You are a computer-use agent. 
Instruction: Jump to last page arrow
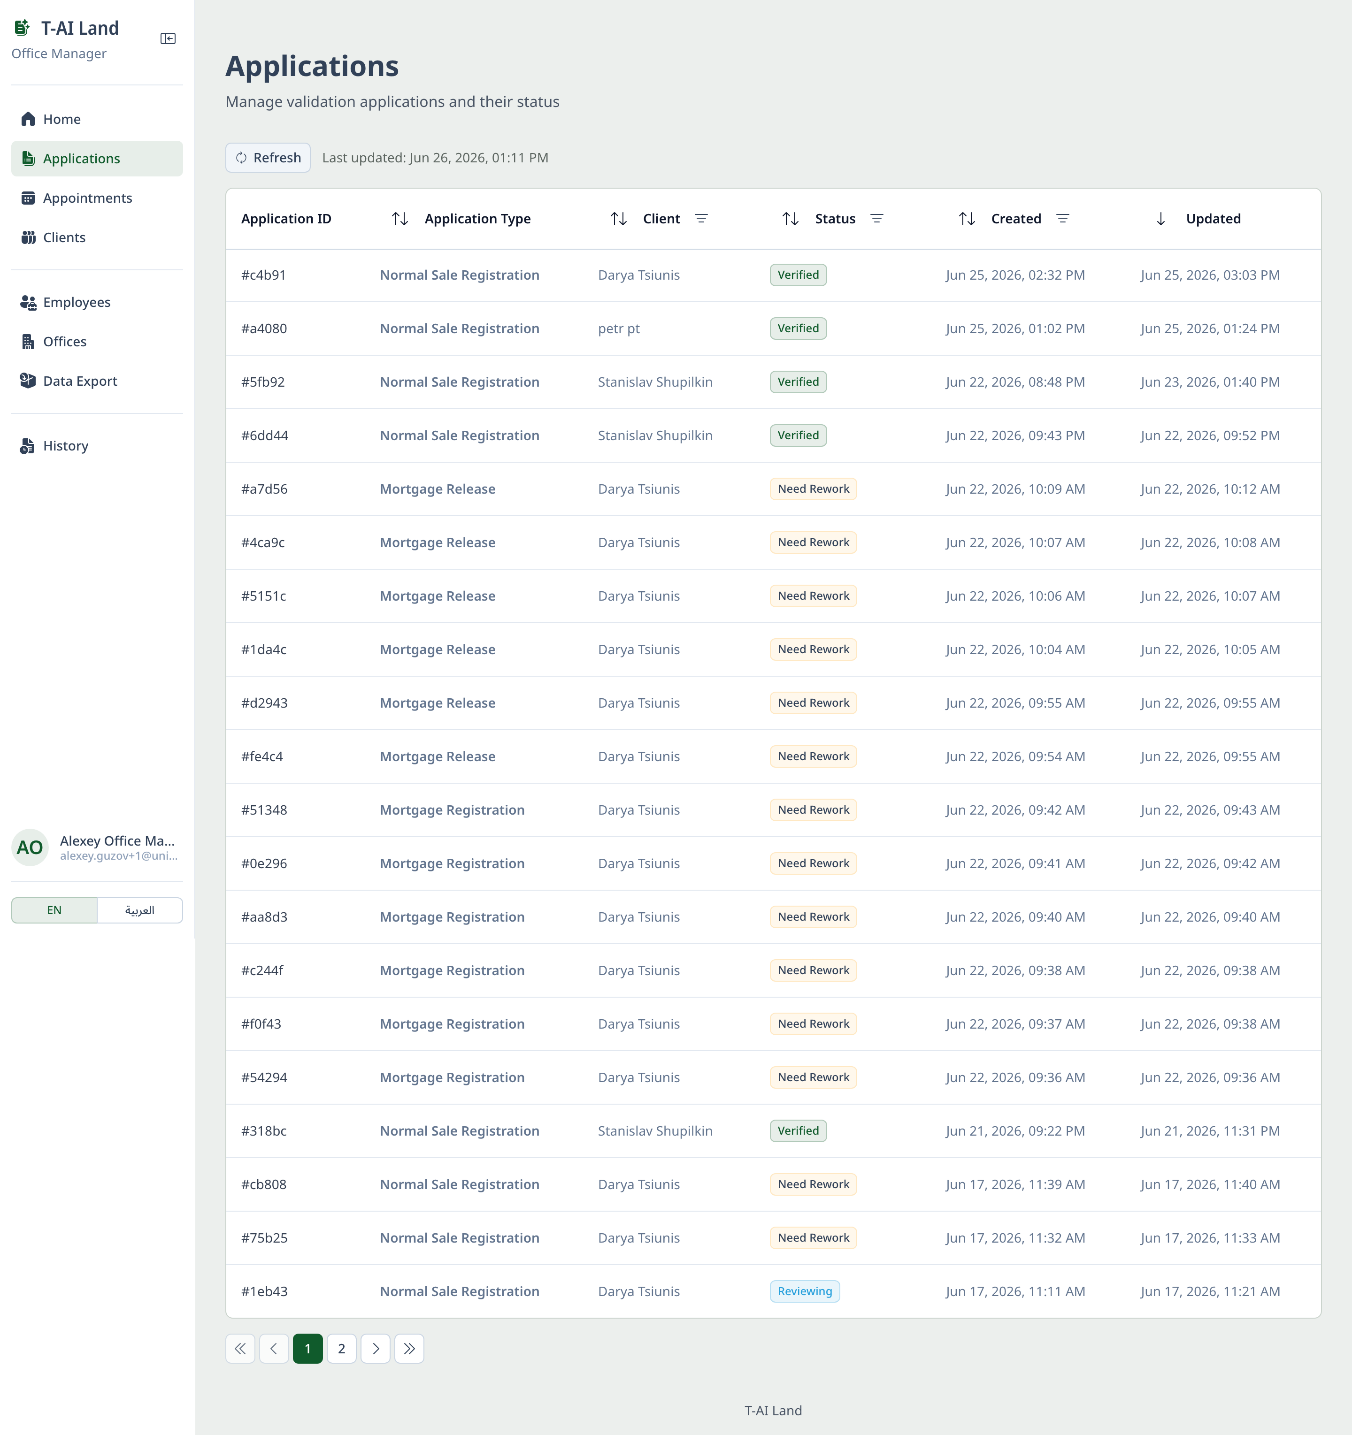pyautogui.click(x=409, y=1348)
